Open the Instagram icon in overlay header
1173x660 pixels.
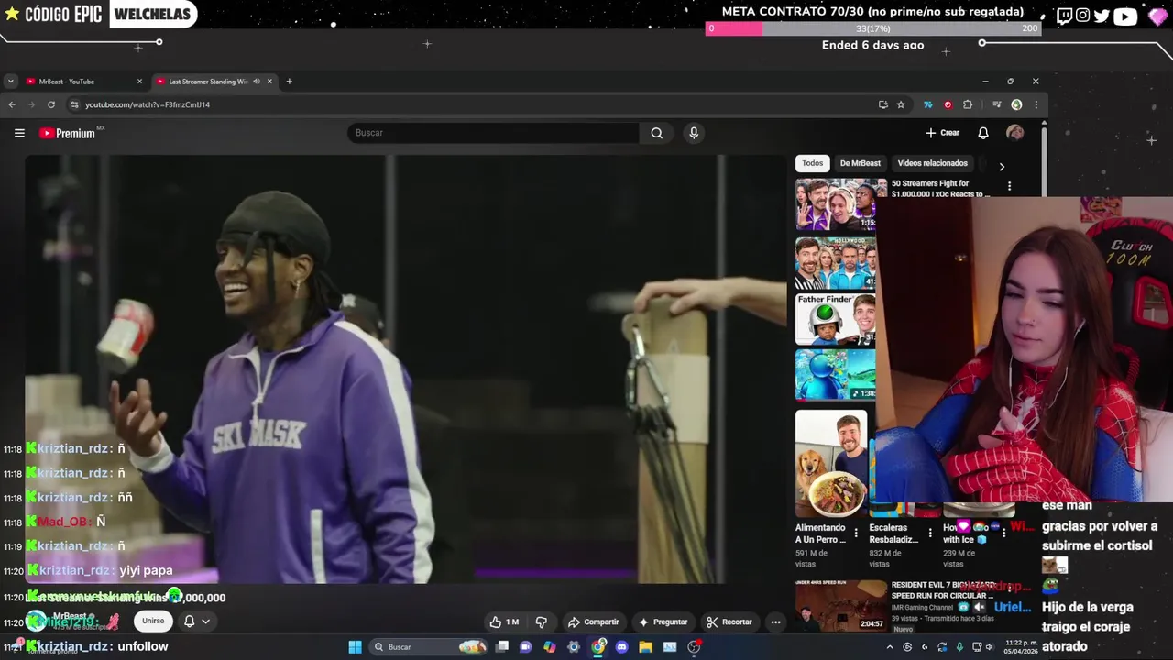(x=1083, y=16)
